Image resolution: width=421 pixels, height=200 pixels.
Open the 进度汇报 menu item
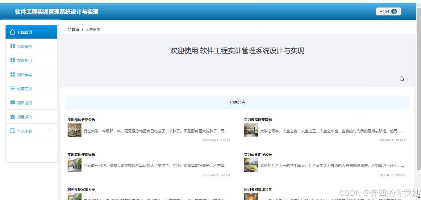click(31, 89)
